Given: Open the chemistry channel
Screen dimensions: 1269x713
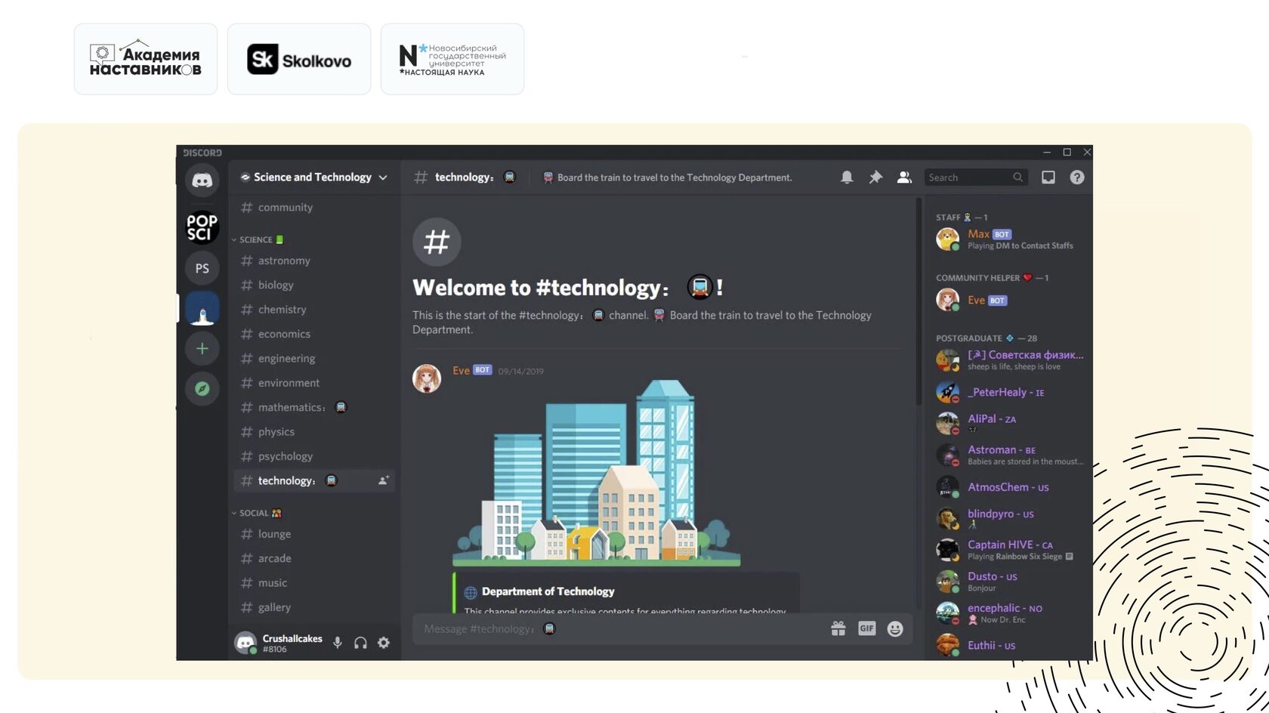Looking at the screenshot, I should point(313,310).
